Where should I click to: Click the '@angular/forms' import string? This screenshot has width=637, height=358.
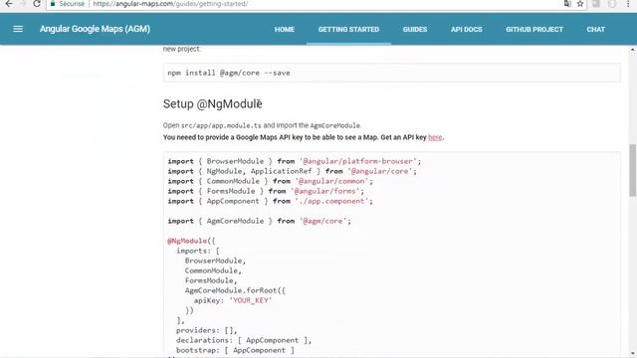coord(325,191)
